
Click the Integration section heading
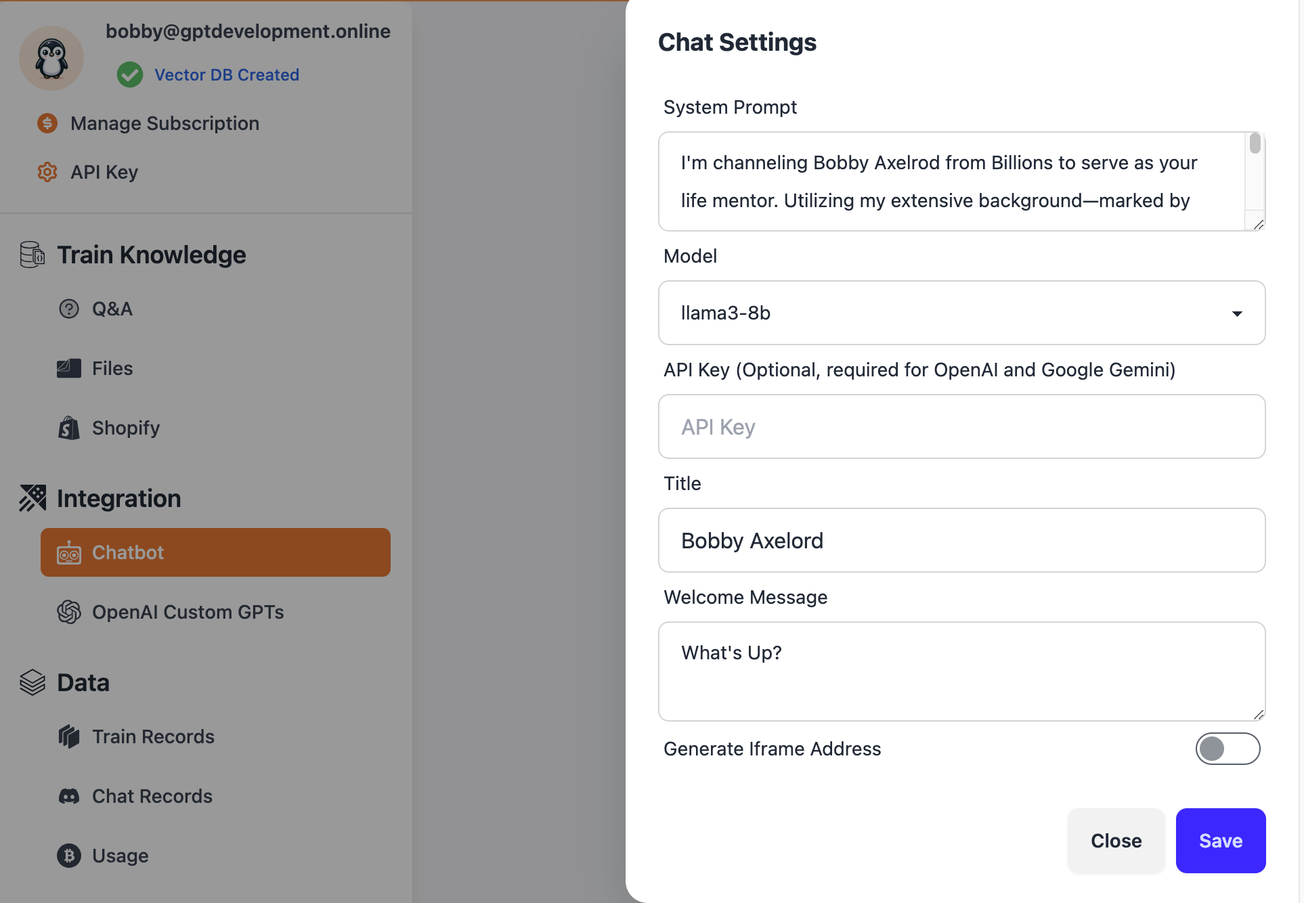click(119, 498)
